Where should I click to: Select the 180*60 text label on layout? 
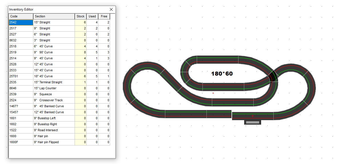pyautogui.click(x=222, y=74)
